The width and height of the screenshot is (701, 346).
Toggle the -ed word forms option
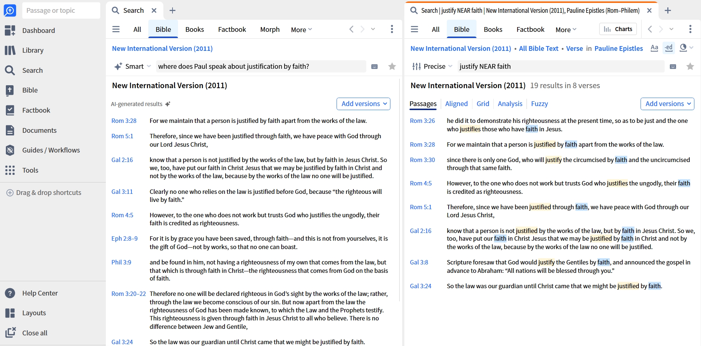pyautogui.click(x=669, y=48)
